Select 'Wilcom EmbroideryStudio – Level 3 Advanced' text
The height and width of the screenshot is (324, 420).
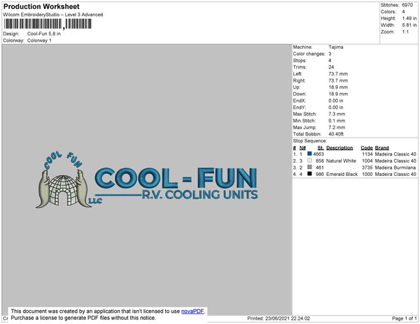tap(53, 15)
